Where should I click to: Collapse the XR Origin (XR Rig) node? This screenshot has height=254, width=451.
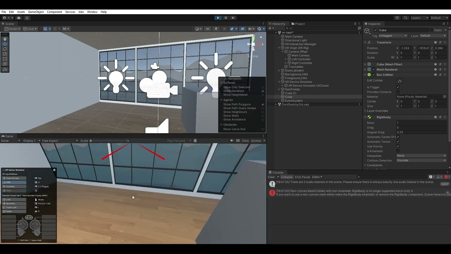(279, 48)
